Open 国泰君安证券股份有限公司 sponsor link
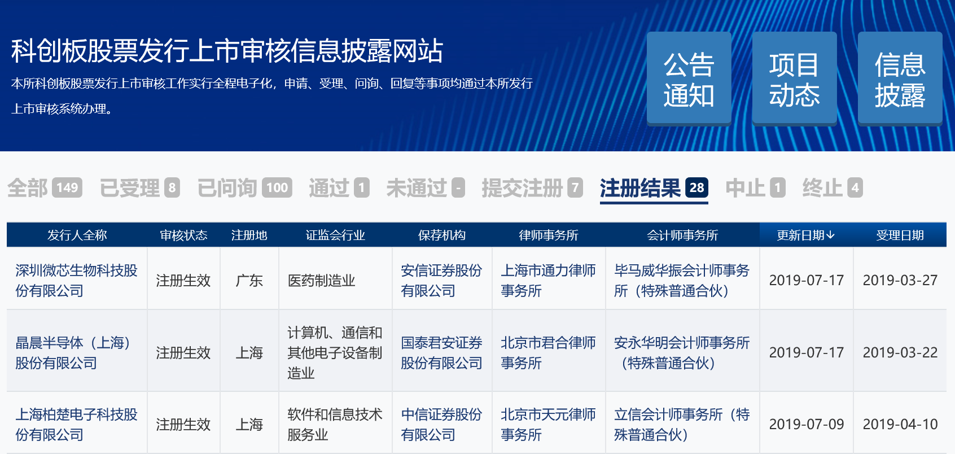This screenshot has height=454, width=955. (x=441, y=353)
